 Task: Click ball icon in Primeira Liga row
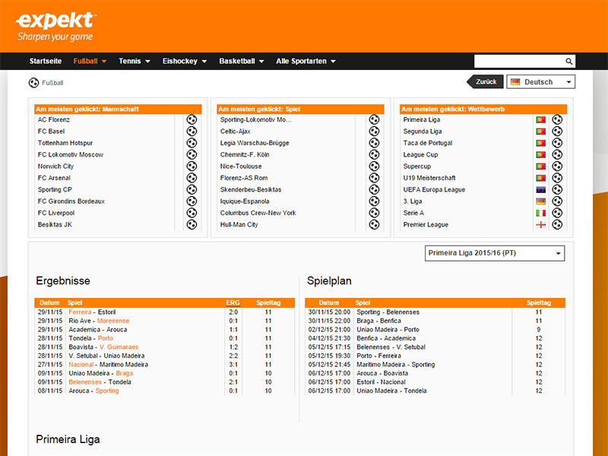(x=557, y=119)
